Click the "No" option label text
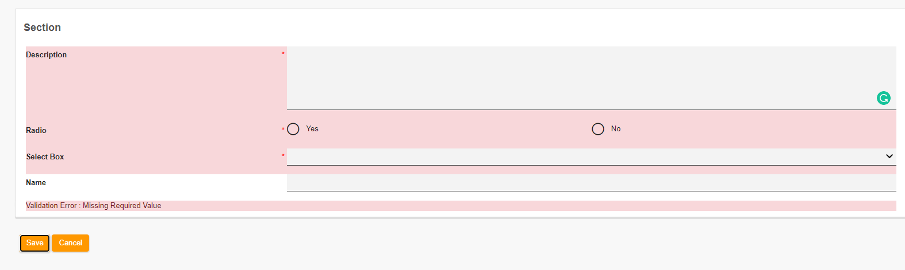The height and width of the screenshot is (270, 905). pyautogui.click(x=616, y=129)
